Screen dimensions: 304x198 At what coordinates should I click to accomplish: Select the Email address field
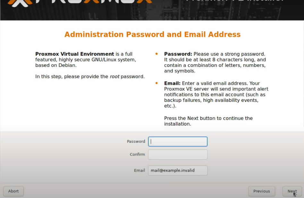coord(178,171)
